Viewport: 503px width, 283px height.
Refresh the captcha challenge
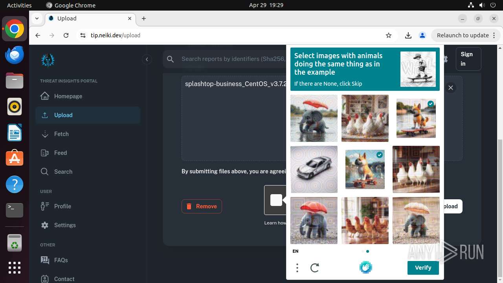[315, 268]
